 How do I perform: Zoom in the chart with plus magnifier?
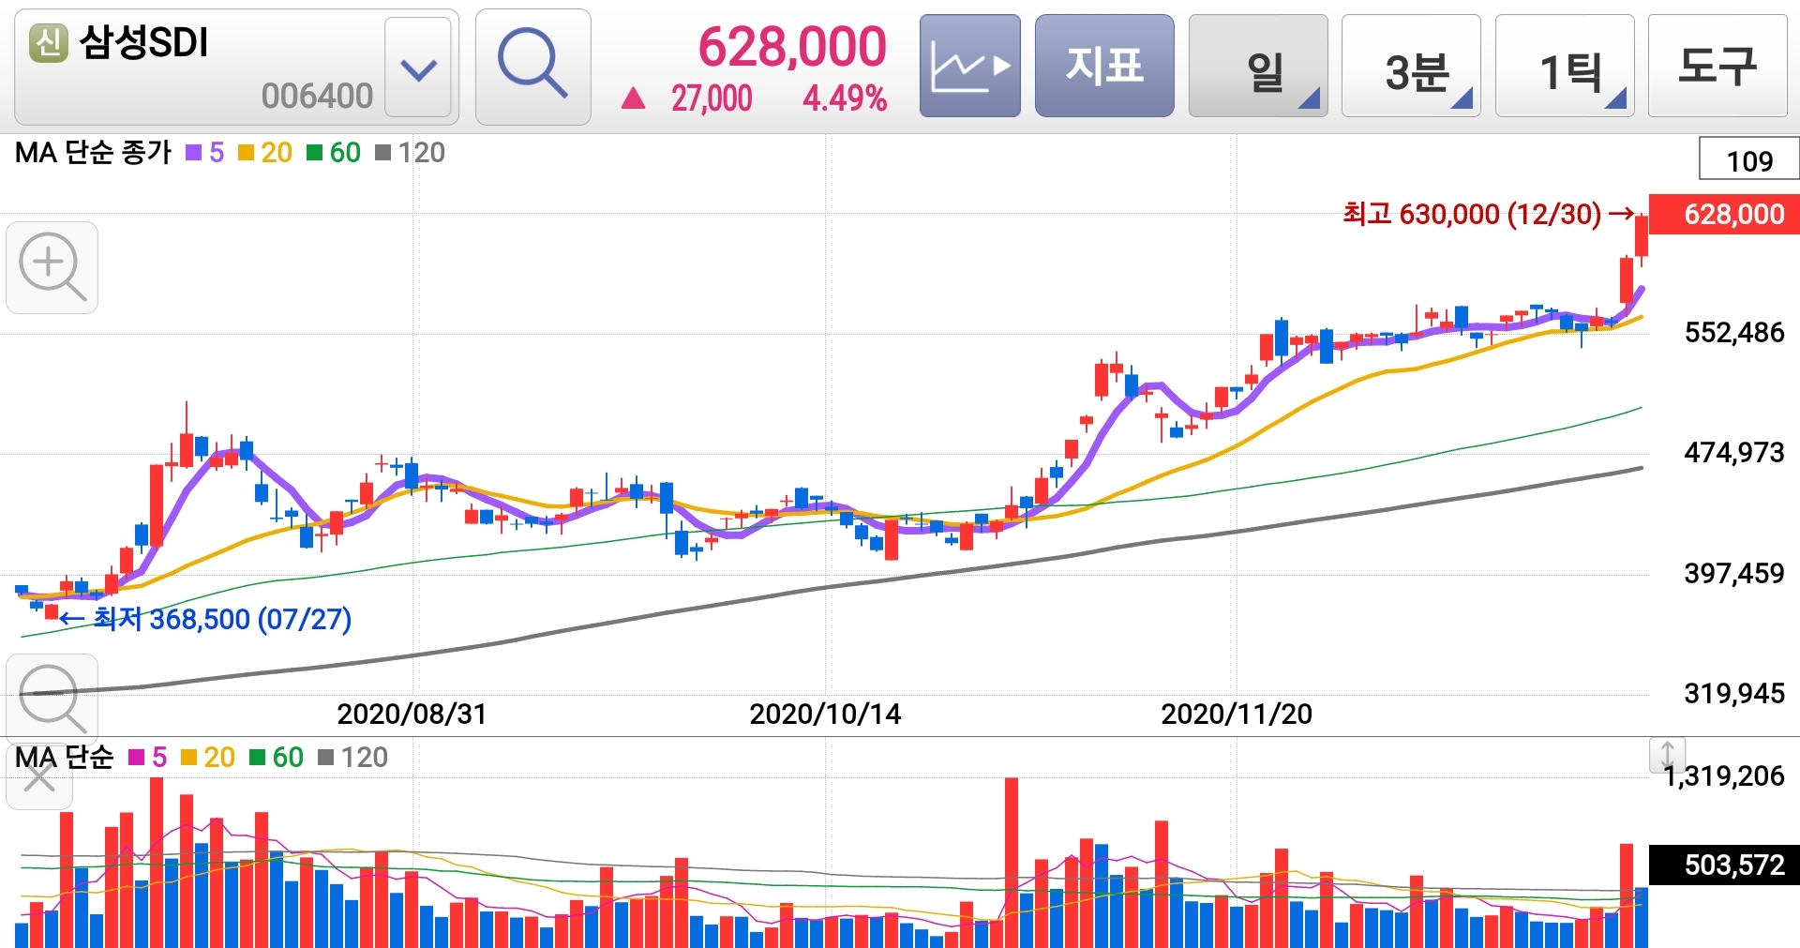52,267
